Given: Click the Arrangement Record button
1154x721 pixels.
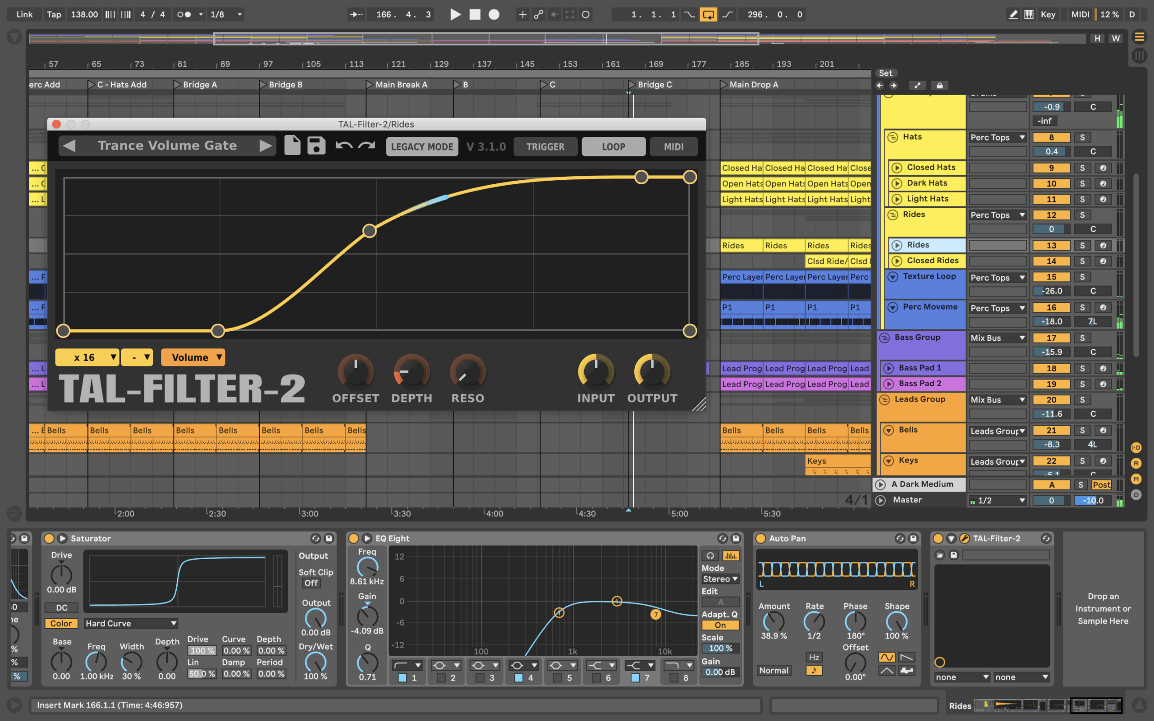Looking at the screenshot, I should [x=494, y=14].
